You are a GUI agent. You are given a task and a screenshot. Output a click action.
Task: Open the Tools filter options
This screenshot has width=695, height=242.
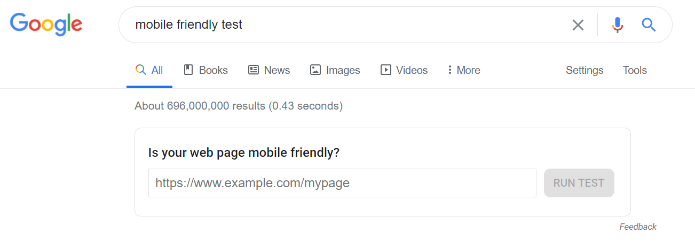tap(635, 70)
